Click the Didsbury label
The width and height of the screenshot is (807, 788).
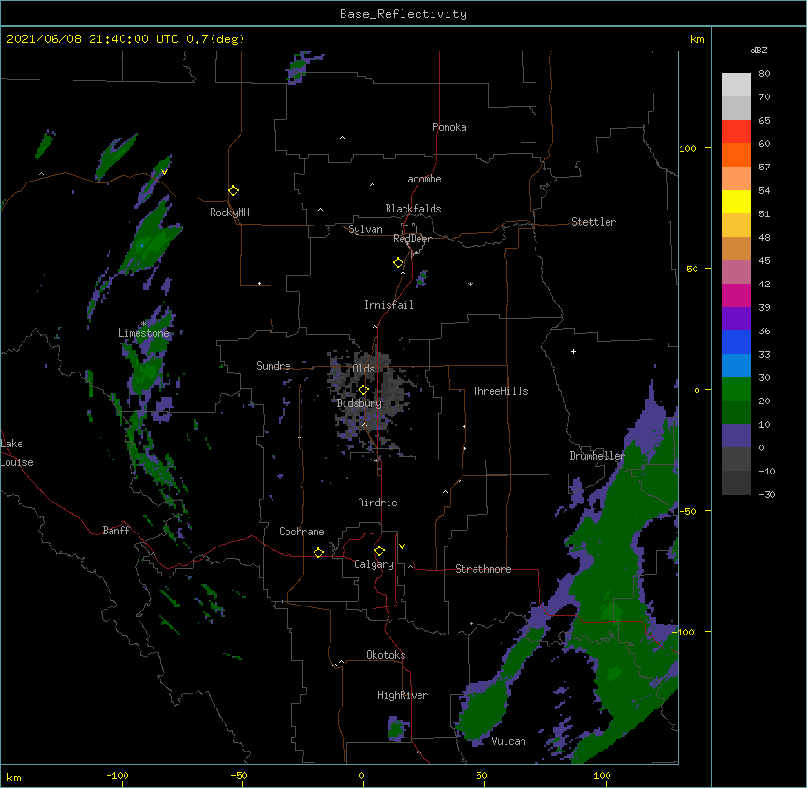point(359,403)
